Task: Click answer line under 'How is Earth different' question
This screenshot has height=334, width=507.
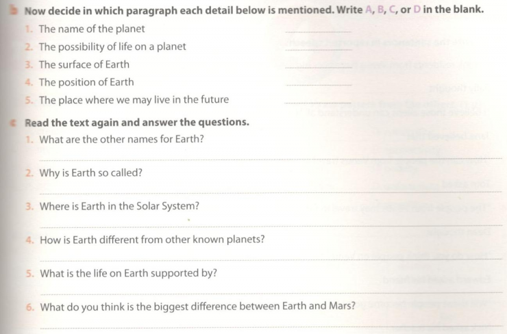Action: [271, 259]
